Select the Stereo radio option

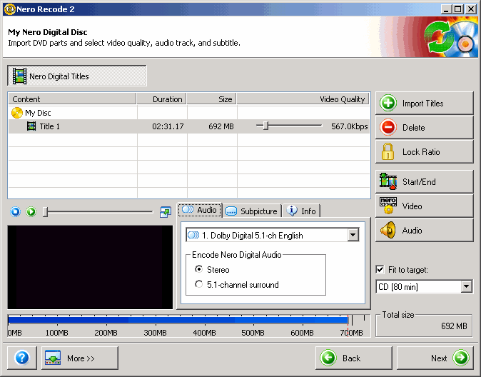(199, 270)
